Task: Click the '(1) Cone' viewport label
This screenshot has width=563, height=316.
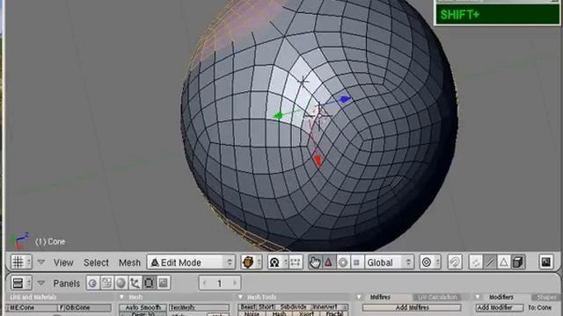Action: pyautogui.click(x=50, y=242)
